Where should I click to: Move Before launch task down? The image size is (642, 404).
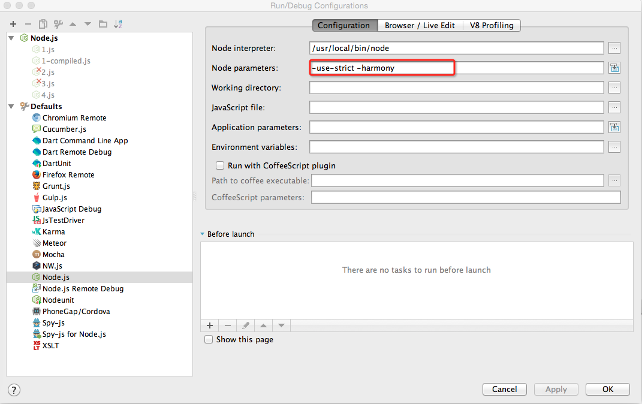(x=281, y=325)
